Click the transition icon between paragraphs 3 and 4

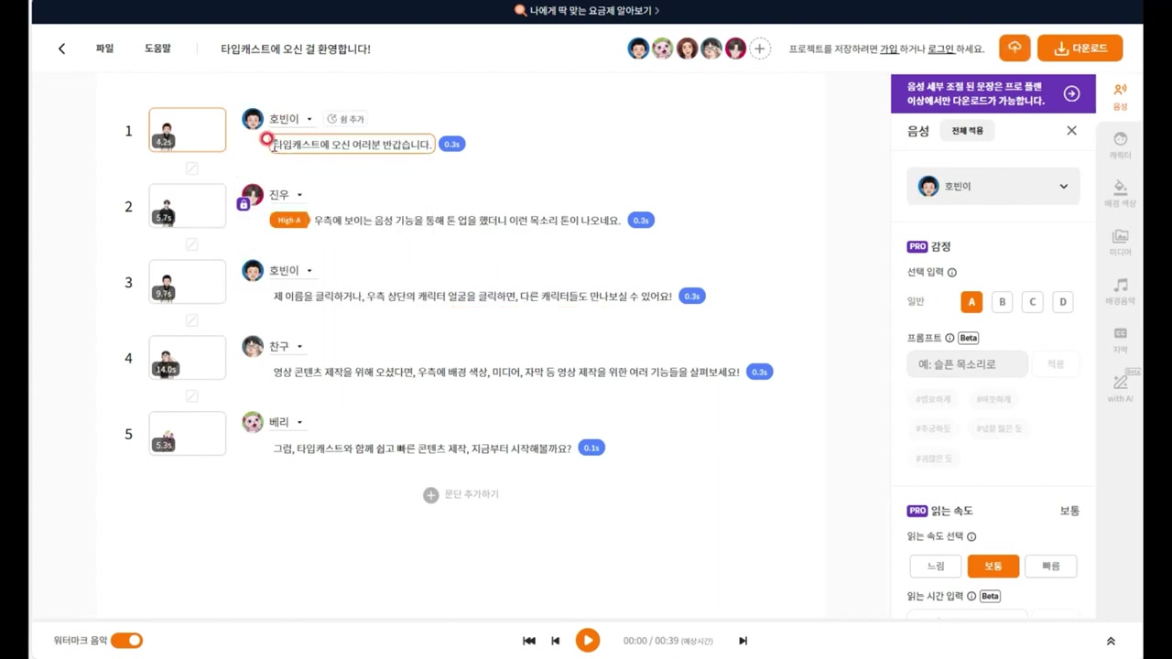click(191, 320)
